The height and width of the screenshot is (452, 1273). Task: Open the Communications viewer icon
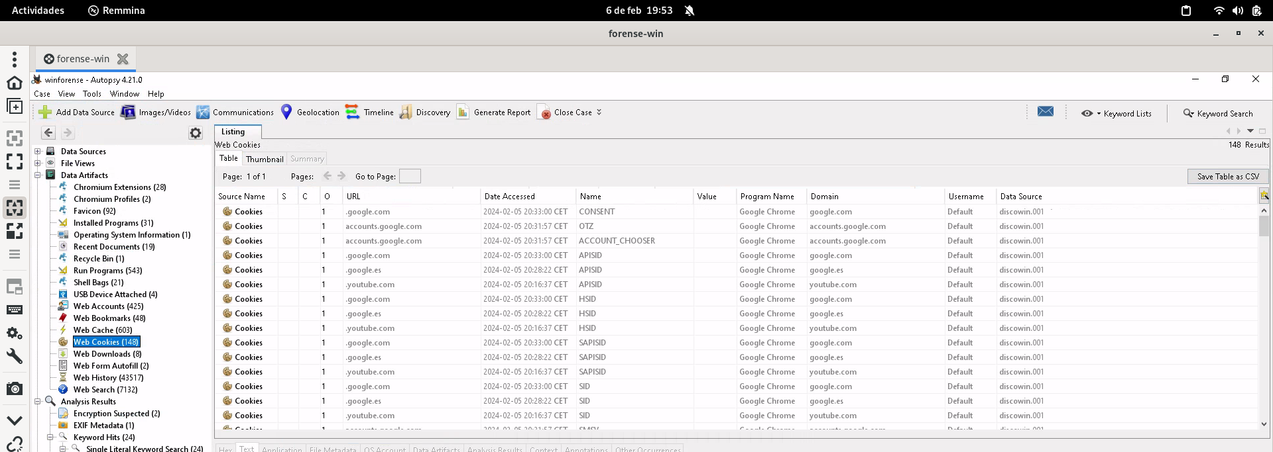tap(203, 113)
